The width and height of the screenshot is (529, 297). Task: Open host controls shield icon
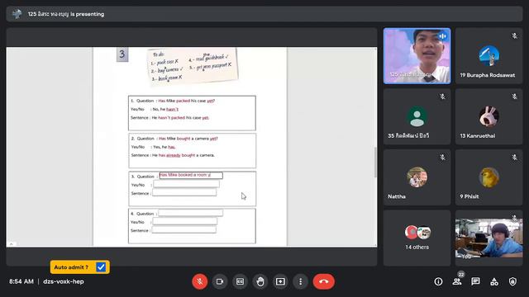pyautogui.click(x=512, y=281)
